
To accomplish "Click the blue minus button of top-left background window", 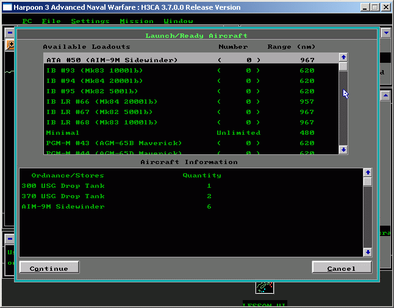I will [10, 32].
